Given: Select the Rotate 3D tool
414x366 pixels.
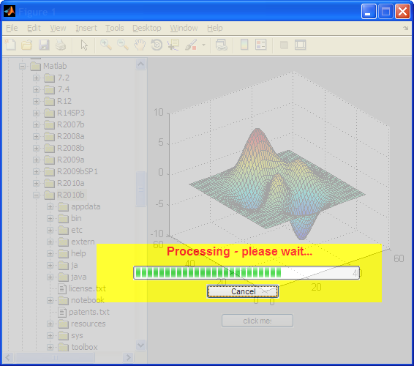Looking at the screenshot, I should pyautogui.click(x=157, y=45).
